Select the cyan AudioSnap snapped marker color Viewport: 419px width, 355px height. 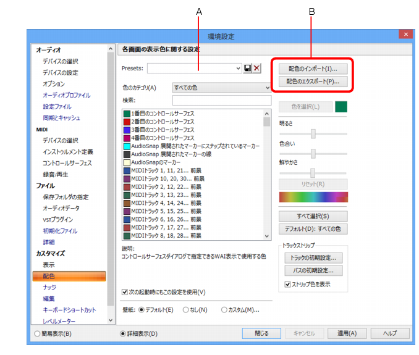tap(192, 146)
